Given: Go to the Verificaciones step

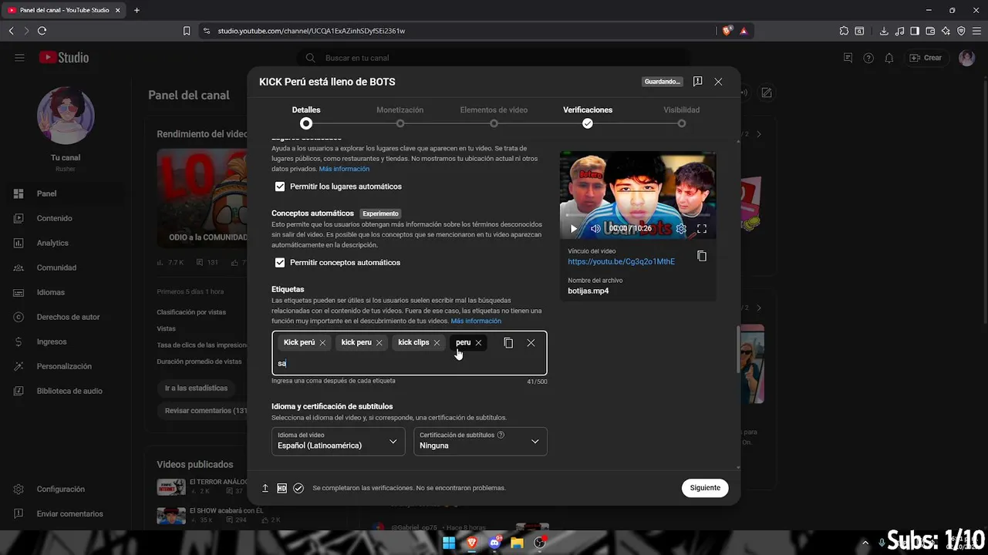Looking at the screenshot, I should tap(588, 116).
